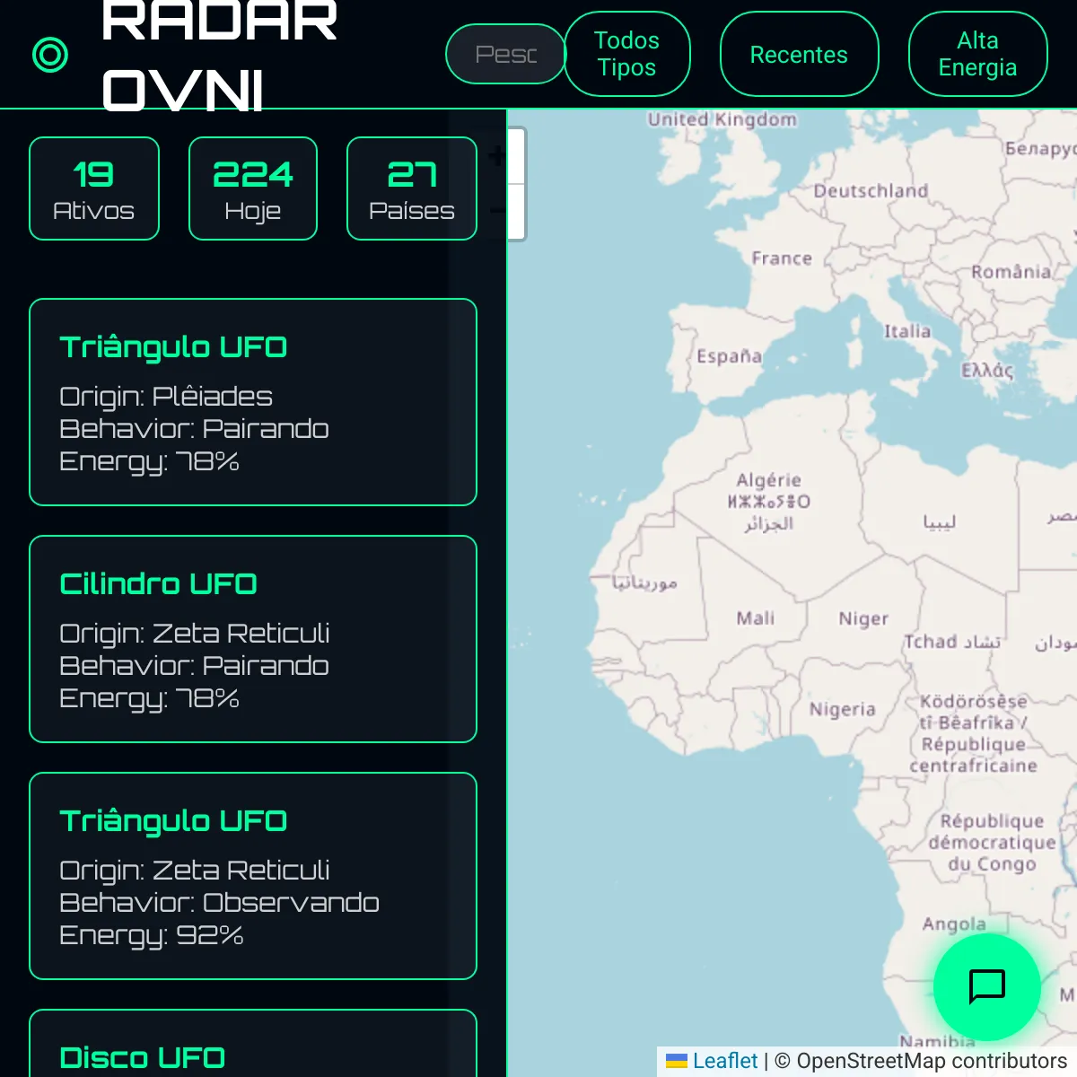The height and width of the screenshot is (1077, 1077).
Task: Click the Italia label on map
Action: point(907,331)
